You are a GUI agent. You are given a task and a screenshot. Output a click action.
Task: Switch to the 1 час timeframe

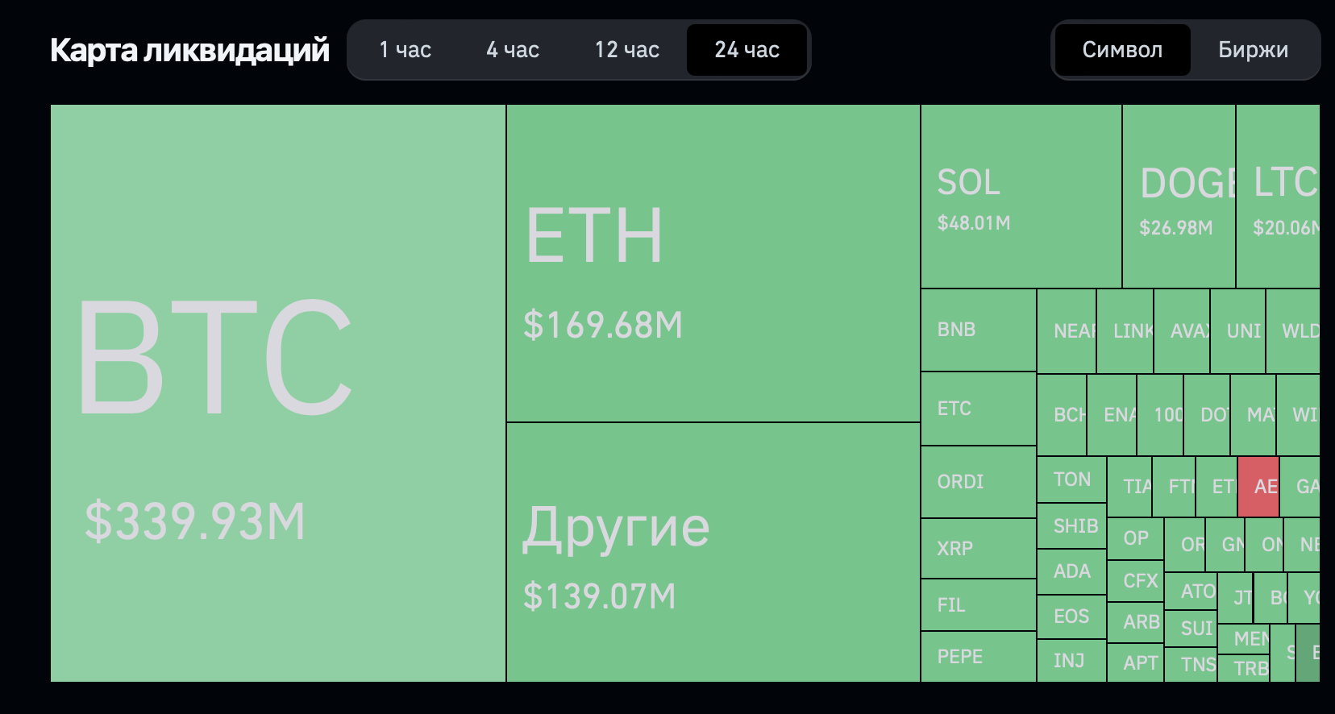(x=405, y=50)
